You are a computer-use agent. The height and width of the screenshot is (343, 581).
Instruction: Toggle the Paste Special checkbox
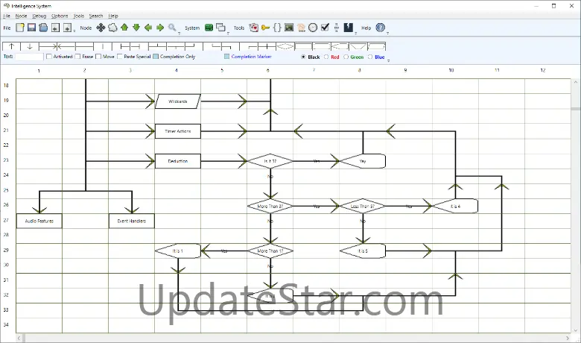coord(120,57)
